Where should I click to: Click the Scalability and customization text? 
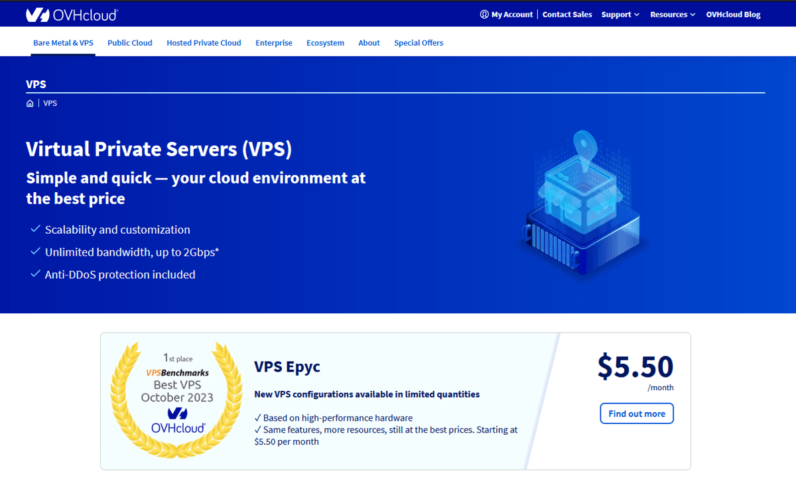pyautogui.click(x=117, y=230)
